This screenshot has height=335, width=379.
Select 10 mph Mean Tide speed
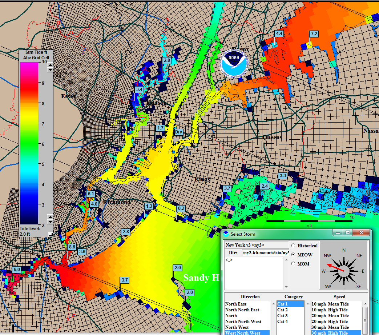click(336, 304)
